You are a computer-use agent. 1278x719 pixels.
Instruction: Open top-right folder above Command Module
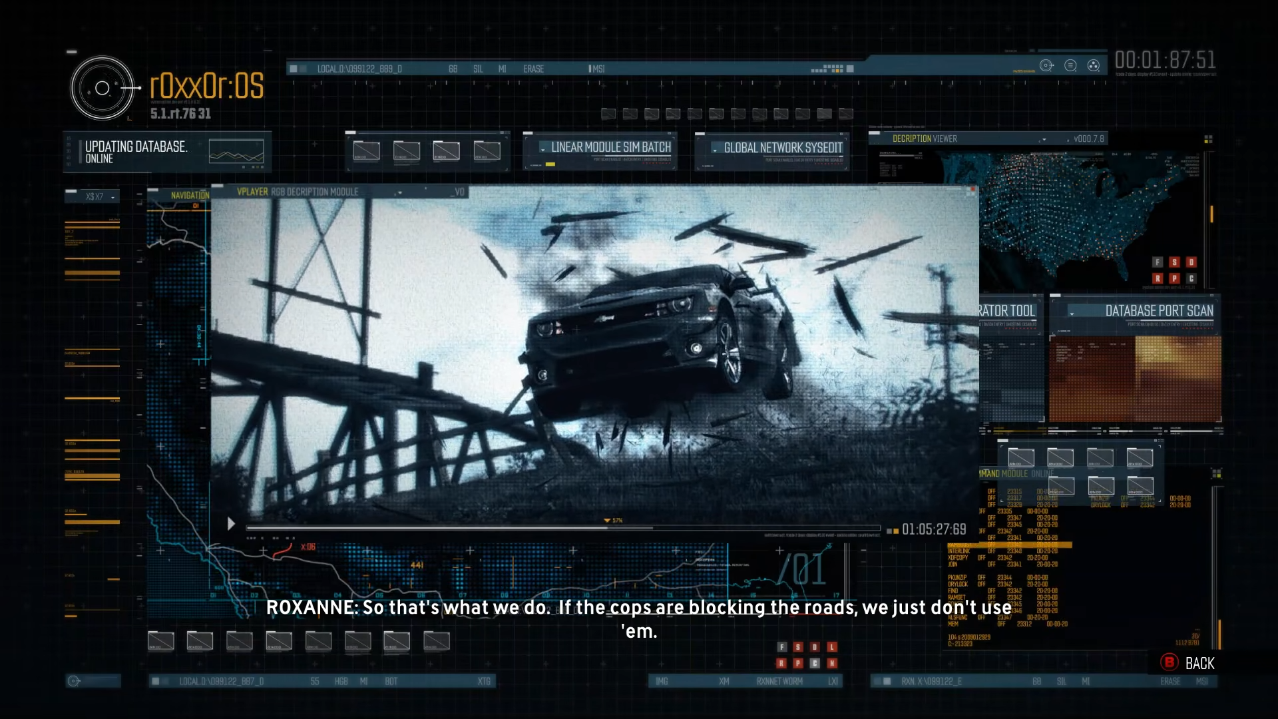point(1140,458)
